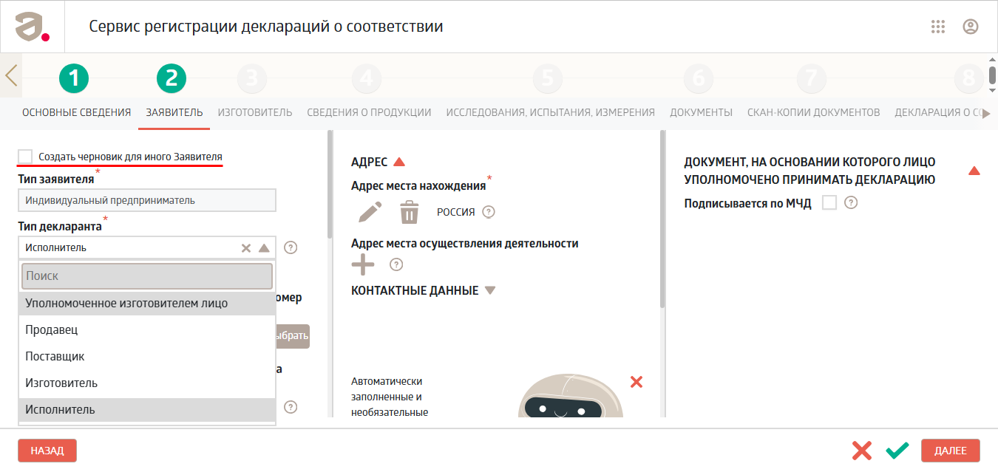
Task: Enable the Подписывается по МЧД checkbox
Action: [829, 202]
